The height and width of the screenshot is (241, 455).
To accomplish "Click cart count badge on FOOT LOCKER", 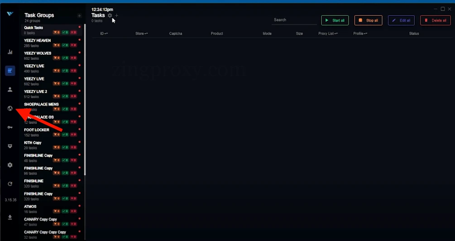I will click(x=57, y=135).
